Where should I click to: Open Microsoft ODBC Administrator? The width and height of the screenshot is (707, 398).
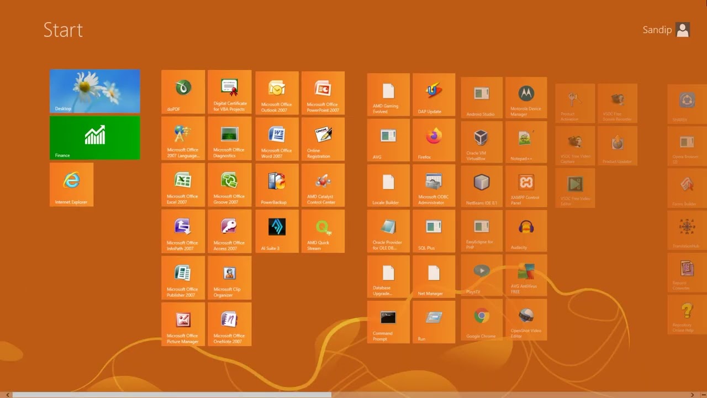[x=434, y=186]
